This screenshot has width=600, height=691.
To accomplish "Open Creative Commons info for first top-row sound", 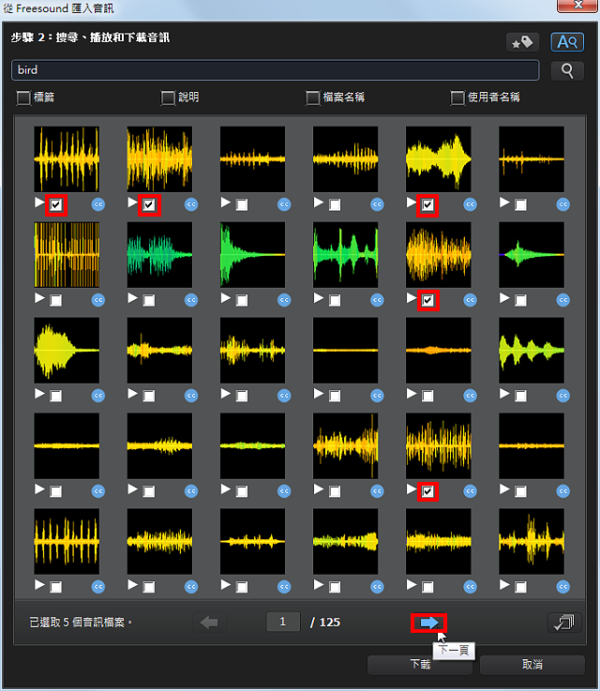I will coord(98,204).
